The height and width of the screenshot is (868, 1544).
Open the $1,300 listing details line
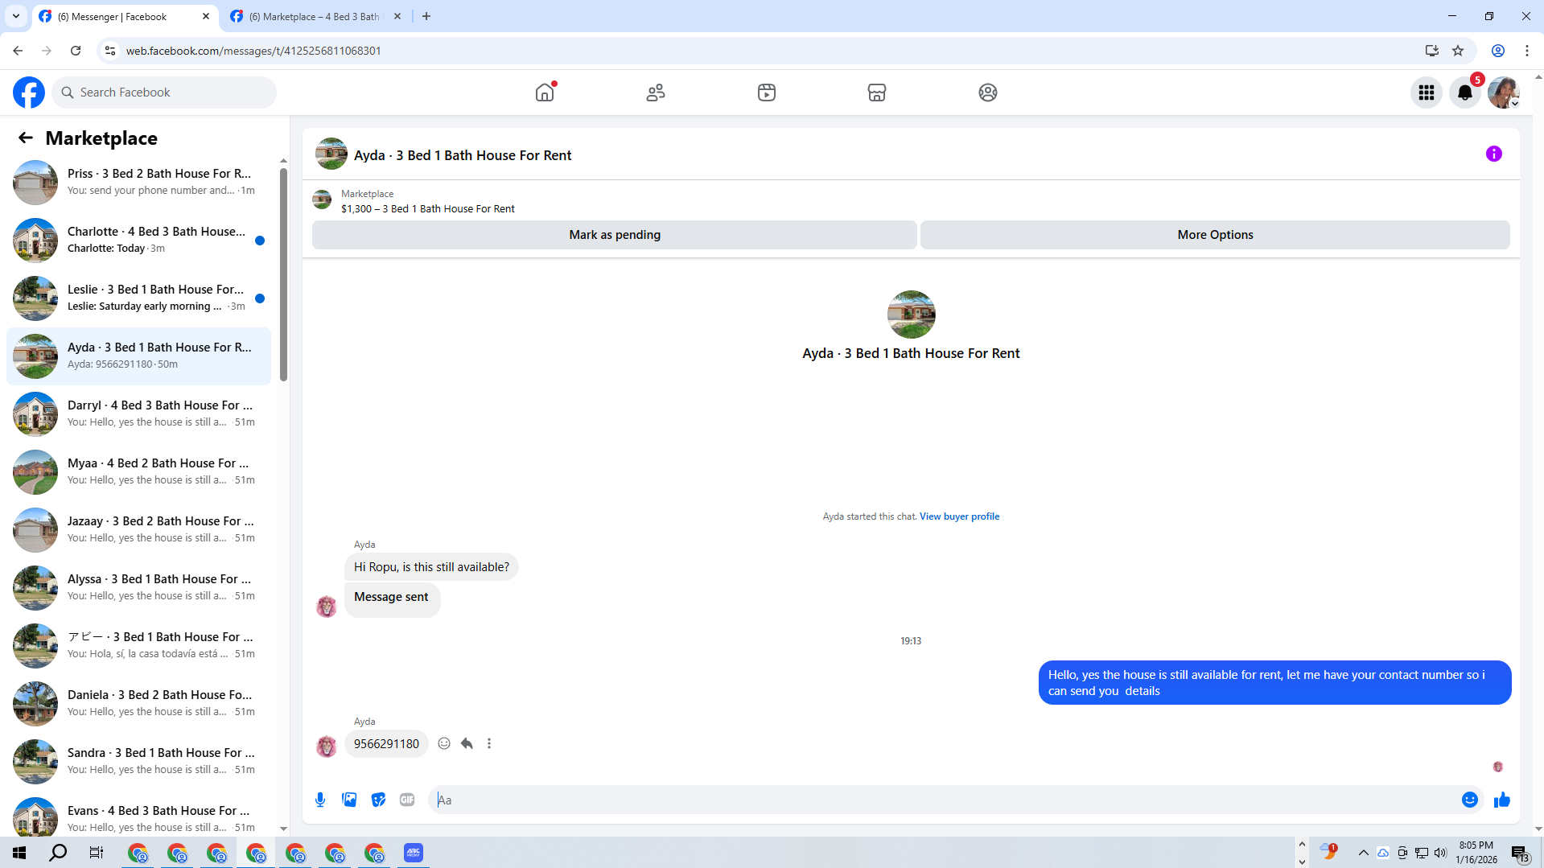(428, 209)
